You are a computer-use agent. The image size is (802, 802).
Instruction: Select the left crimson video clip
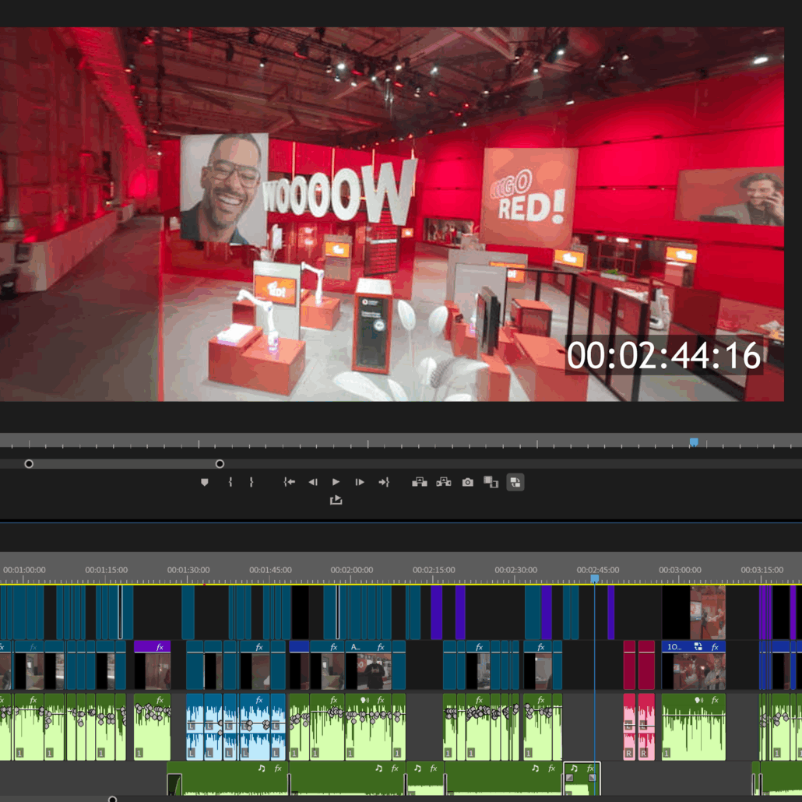(629, 665)
